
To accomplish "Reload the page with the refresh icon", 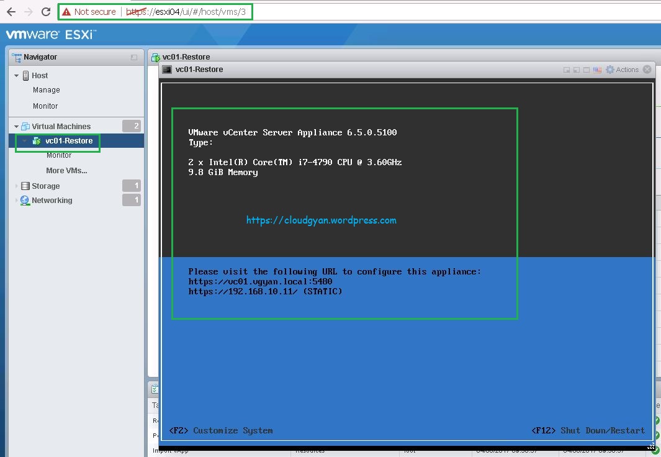I will pos(46,12).
